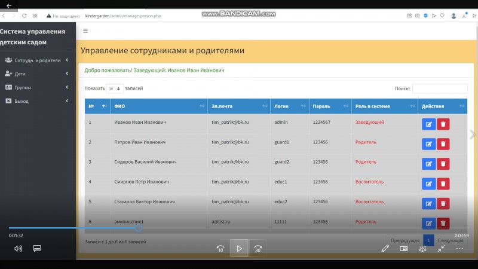Click the pencil edit video icon
Image resolution: width=478 pixels, height=269 pixels.
pyautogui.click(x=385, y=249)
